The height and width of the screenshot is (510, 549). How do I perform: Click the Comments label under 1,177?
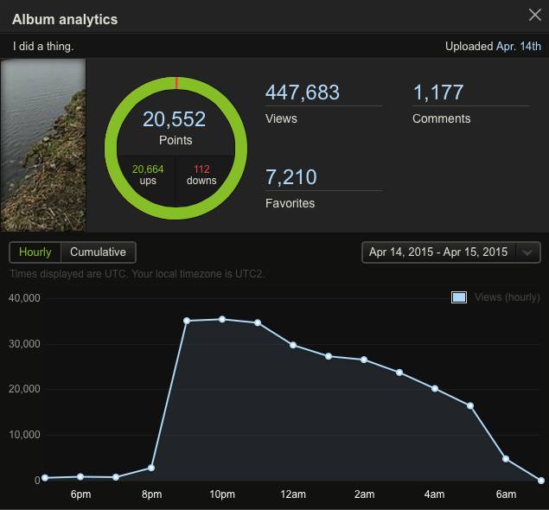(x=442, y=118)
